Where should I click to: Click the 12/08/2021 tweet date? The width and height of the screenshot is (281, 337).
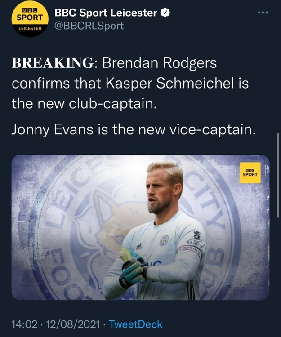click(73, 324)
